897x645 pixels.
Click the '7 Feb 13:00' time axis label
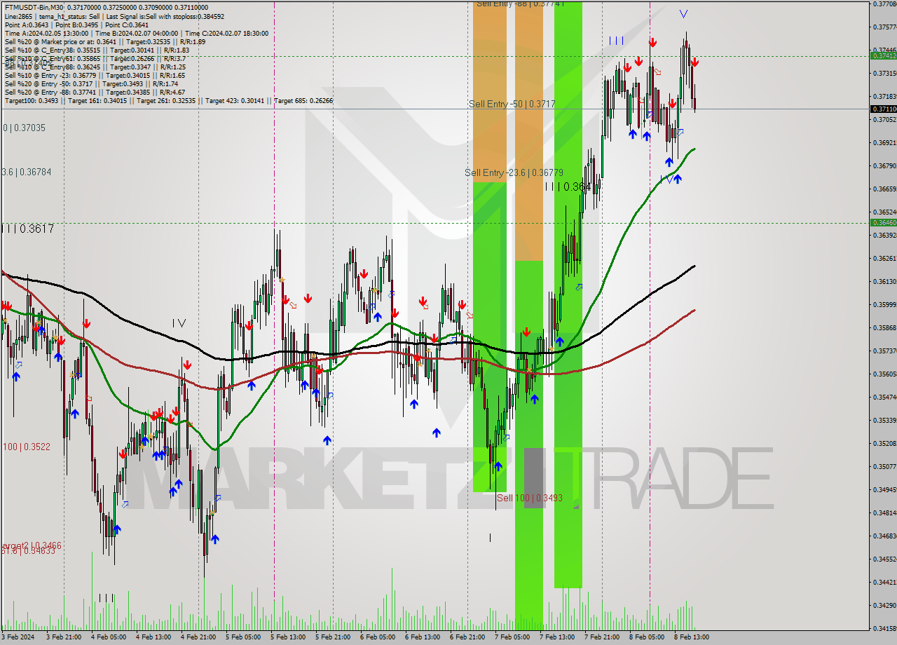[x=556, y=637]
